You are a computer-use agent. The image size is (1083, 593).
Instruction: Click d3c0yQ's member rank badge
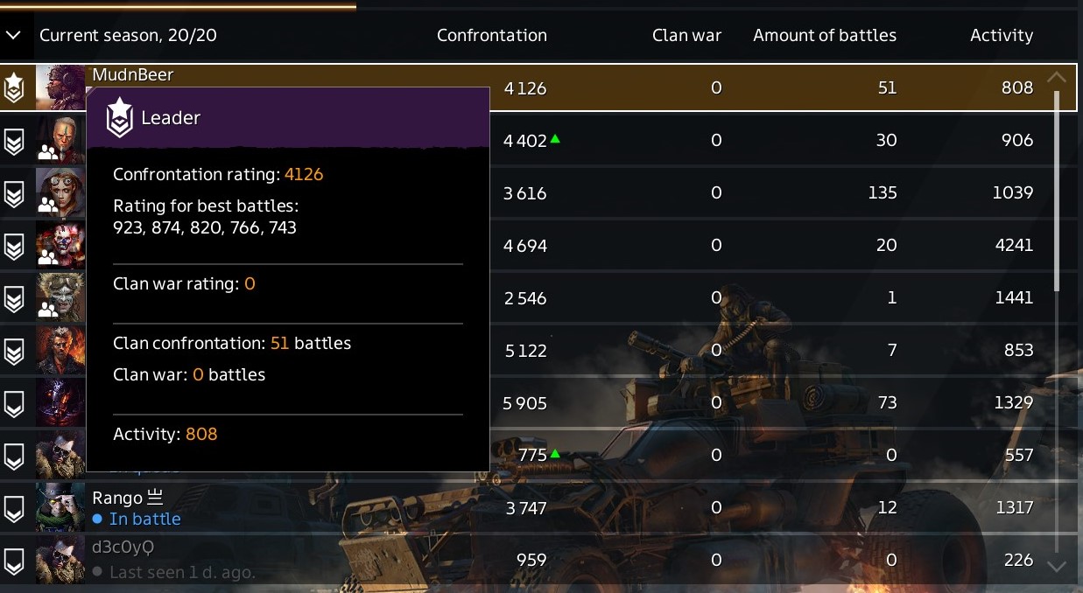14,561
